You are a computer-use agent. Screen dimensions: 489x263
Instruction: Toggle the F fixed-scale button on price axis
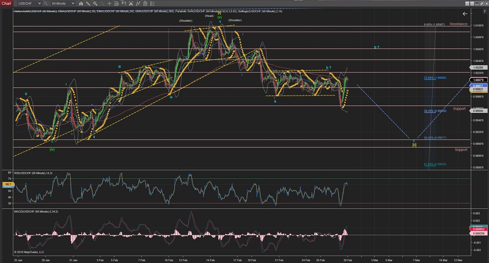[485, 11]
